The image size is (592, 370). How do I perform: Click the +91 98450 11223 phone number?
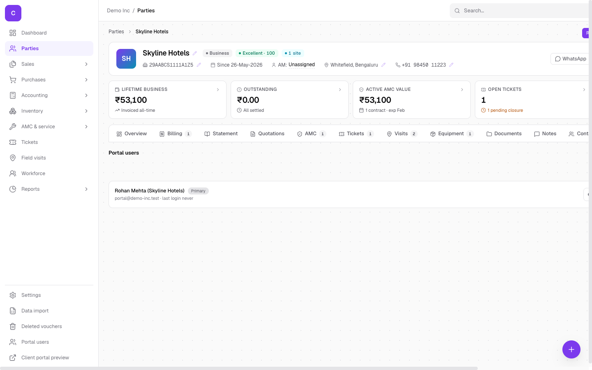424,65
